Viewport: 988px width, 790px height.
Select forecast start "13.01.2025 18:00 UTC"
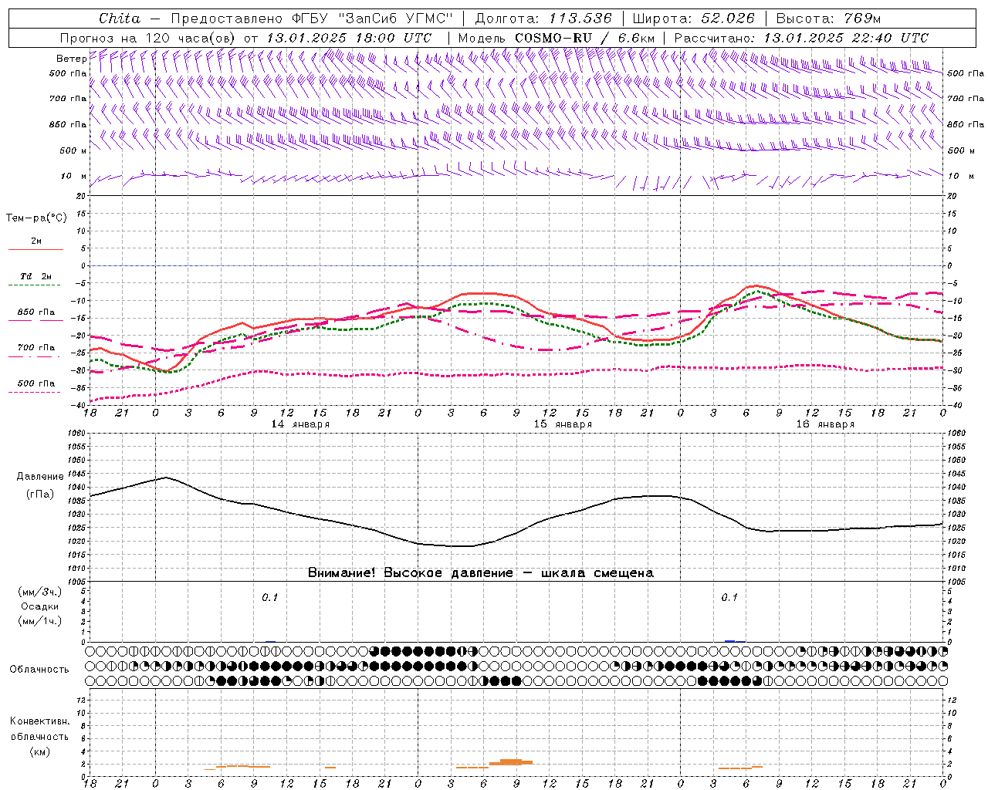click(x=349, y=38)
